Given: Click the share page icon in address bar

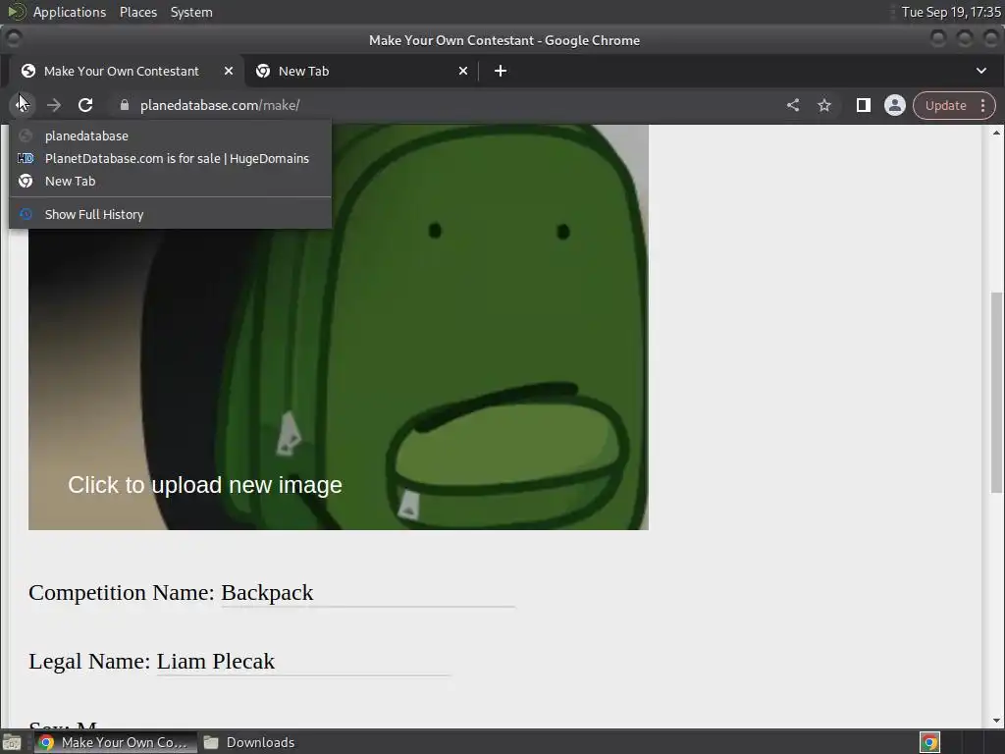Looking at the screenshot, I should point(793,105).
